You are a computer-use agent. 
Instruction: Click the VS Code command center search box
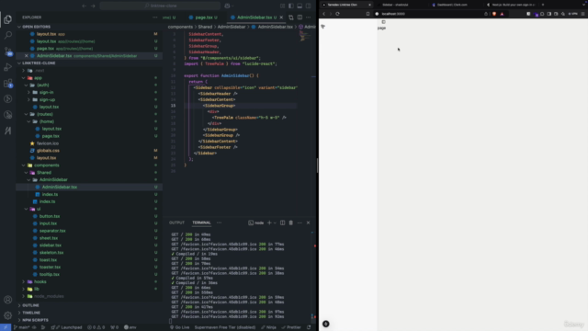[160, 6]
